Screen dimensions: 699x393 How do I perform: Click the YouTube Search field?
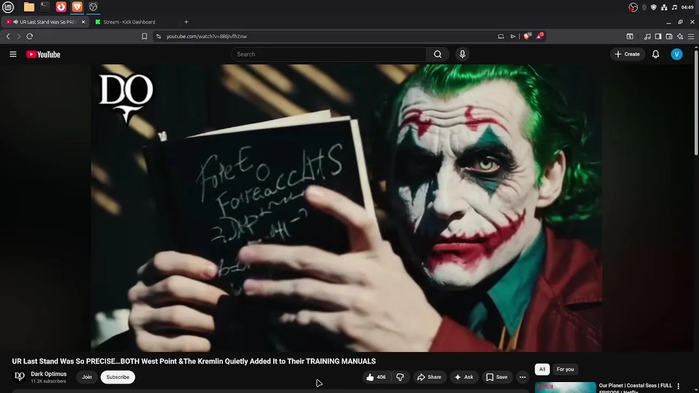329,54
